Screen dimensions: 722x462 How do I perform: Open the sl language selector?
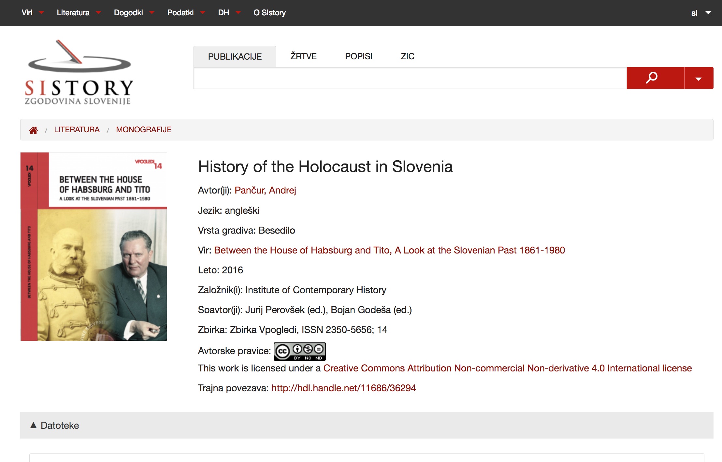(x=700, y=13)
